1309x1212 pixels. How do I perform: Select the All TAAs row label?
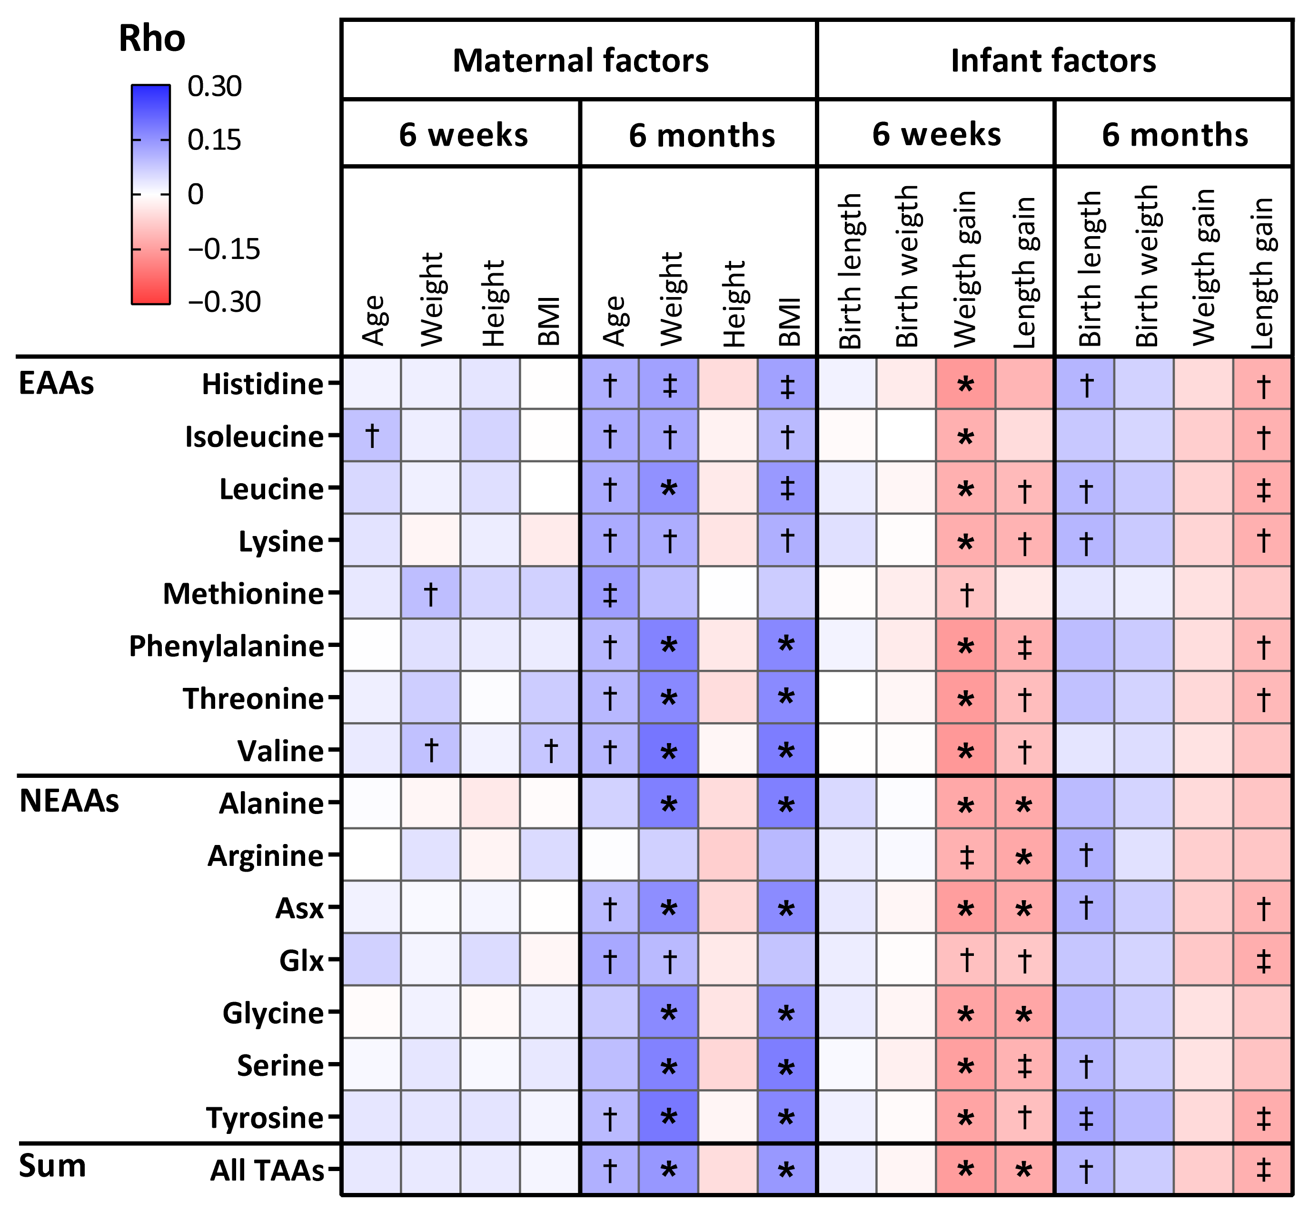click(267, 1171)
